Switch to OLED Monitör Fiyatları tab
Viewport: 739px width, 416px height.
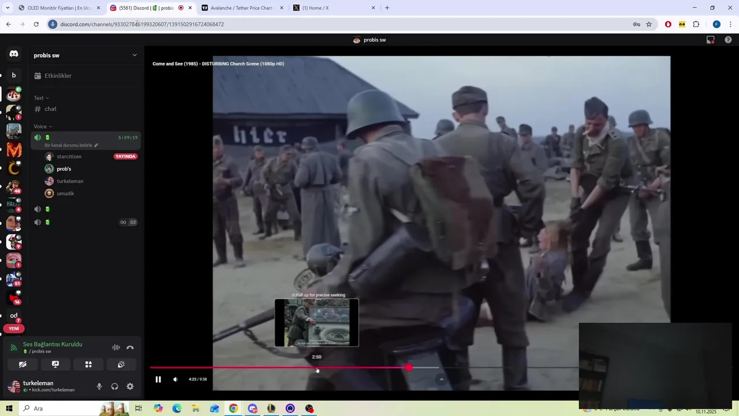pyautogui.click(x=60, y=8)
